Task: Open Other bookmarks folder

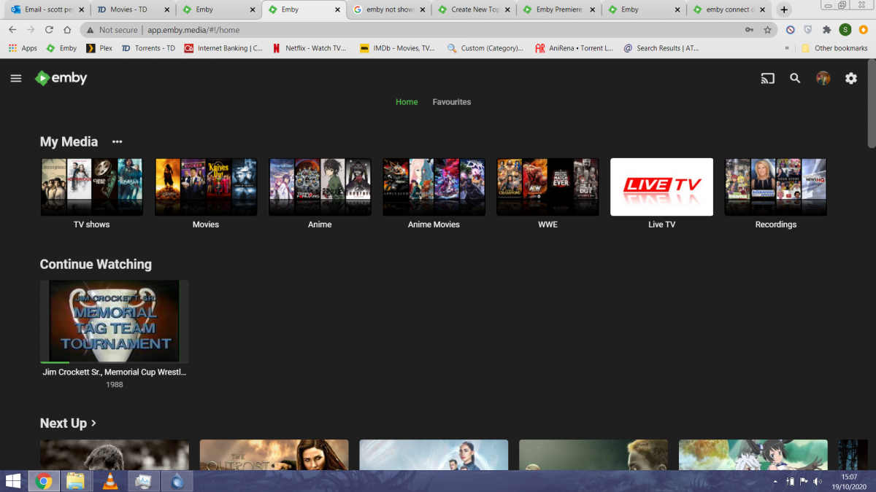Action: (834, 48)
